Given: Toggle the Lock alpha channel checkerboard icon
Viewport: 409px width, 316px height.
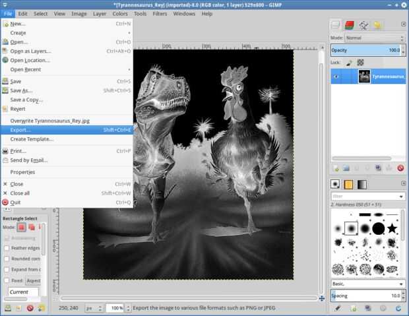Looking at the screenshot, I should [360, 63].
